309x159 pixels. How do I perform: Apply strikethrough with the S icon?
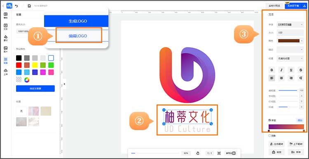click(300, 70)
